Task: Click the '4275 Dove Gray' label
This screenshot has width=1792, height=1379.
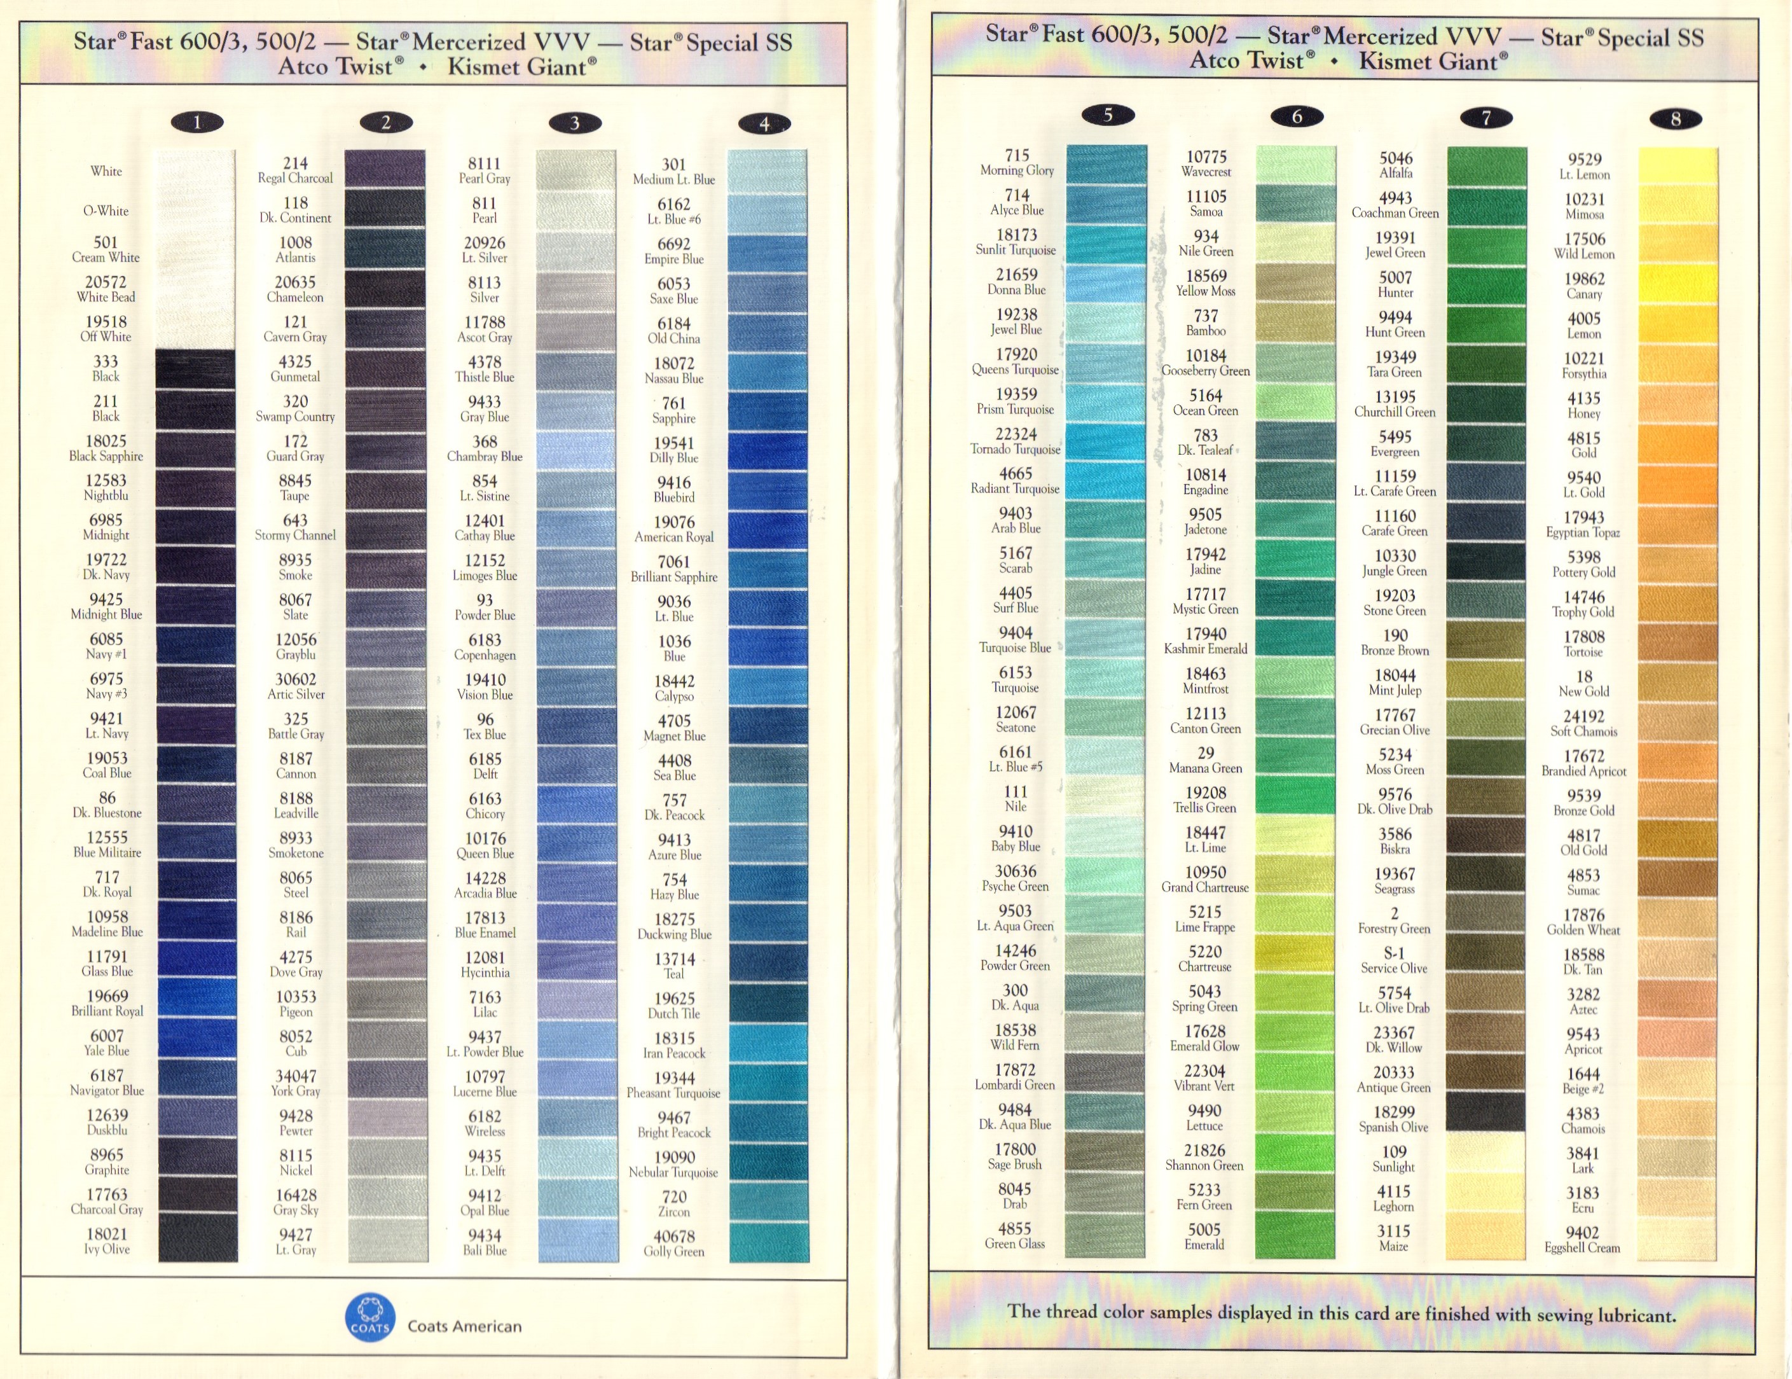Action: (296, 964)
